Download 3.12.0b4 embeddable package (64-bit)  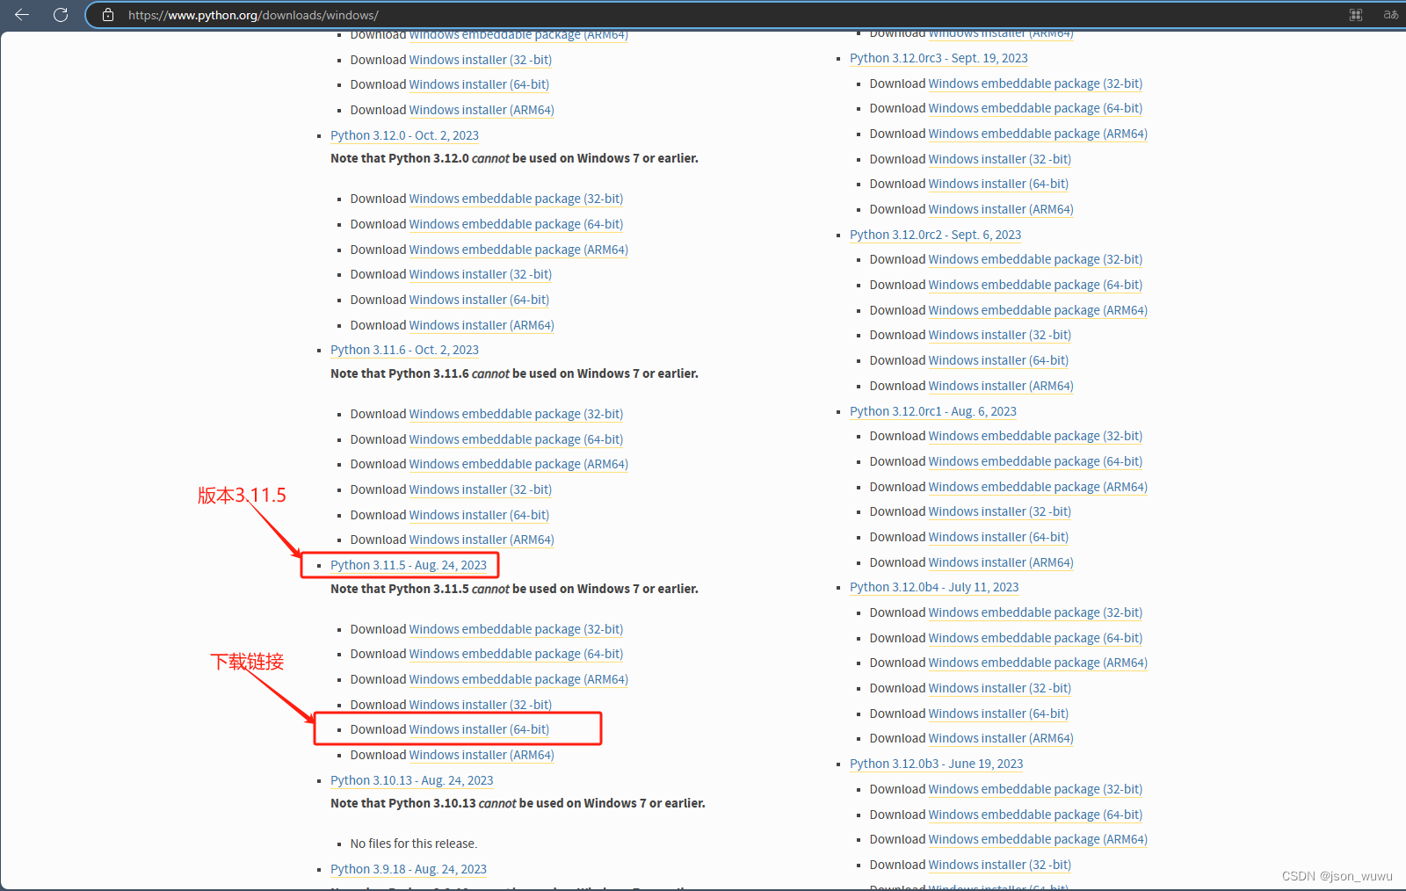[1035, 638]
